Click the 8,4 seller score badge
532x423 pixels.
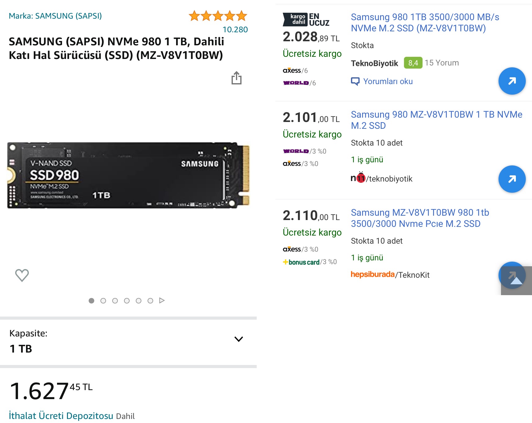click(x=413, y=63)
